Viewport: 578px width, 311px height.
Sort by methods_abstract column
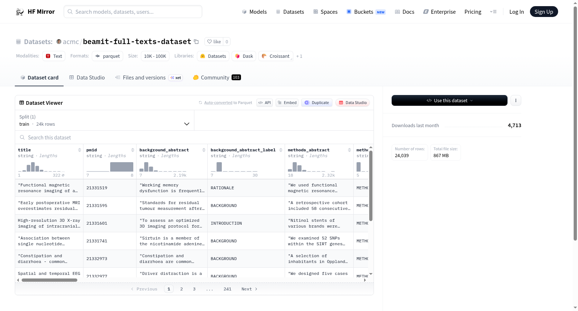tap(349, 150)
